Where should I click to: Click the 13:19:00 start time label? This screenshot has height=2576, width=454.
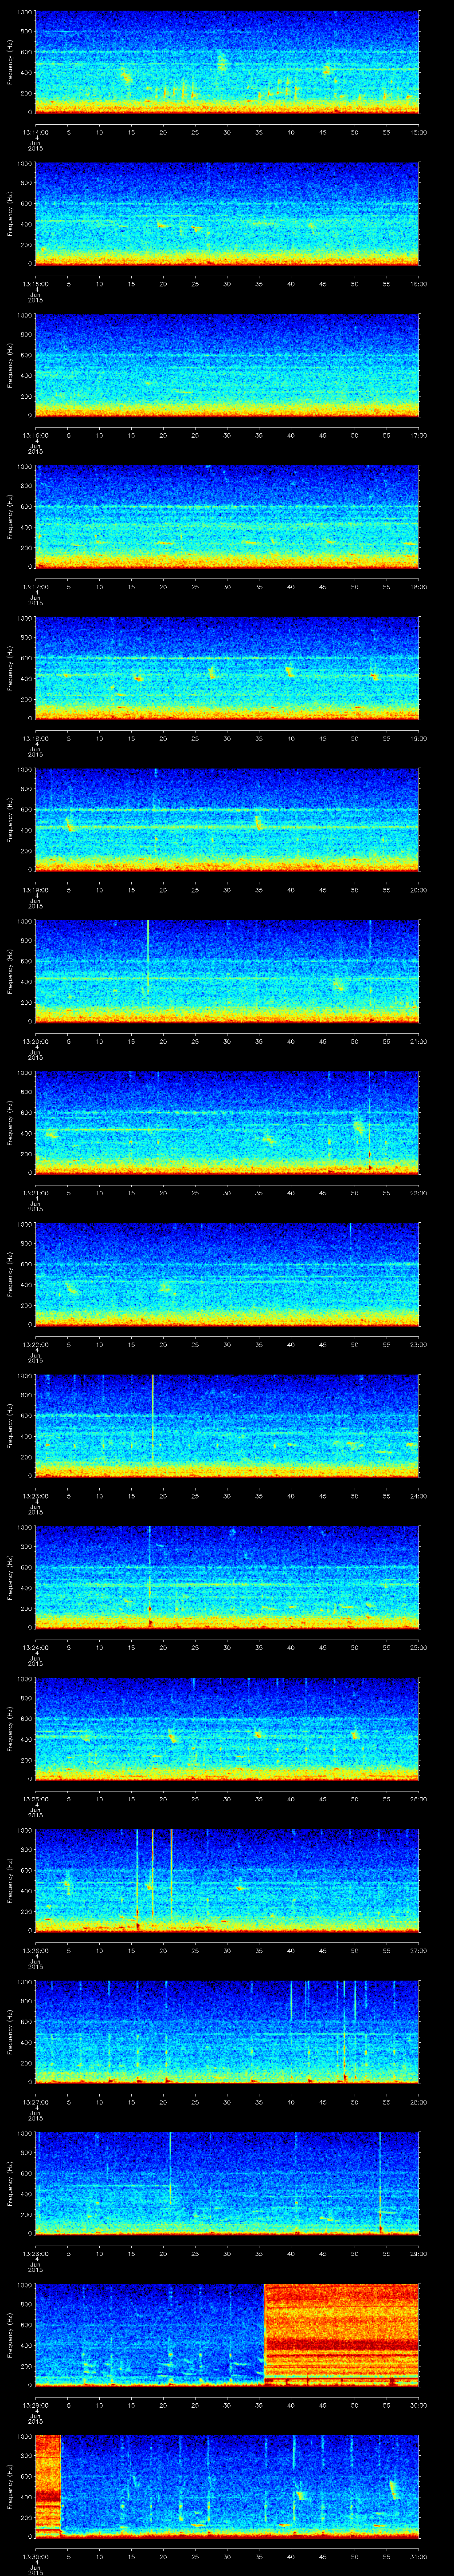tap(35, 890)
